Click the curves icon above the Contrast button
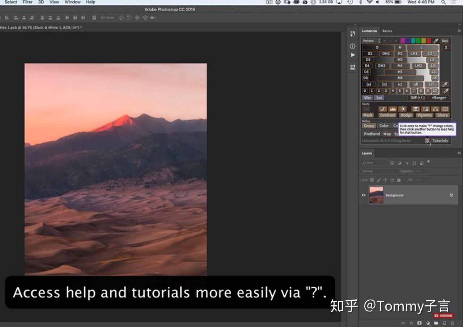463x327 pixels. click(383, 109)
